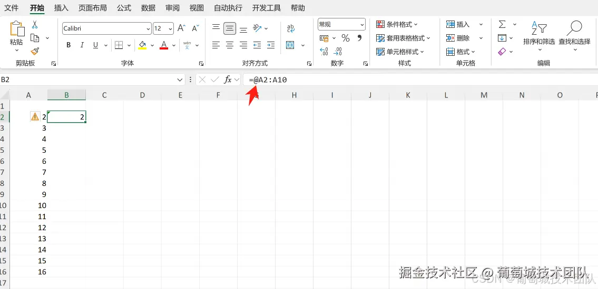Apply comma style
The width and height of the screenshot is (598, 289).
point(359,38)
